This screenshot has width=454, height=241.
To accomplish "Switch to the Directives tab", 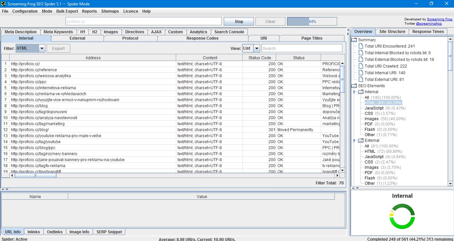I will pos(135,32).
